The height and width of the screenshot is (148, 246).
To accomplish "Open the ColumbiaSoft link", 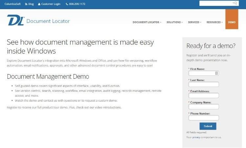I will click(12, 4).
